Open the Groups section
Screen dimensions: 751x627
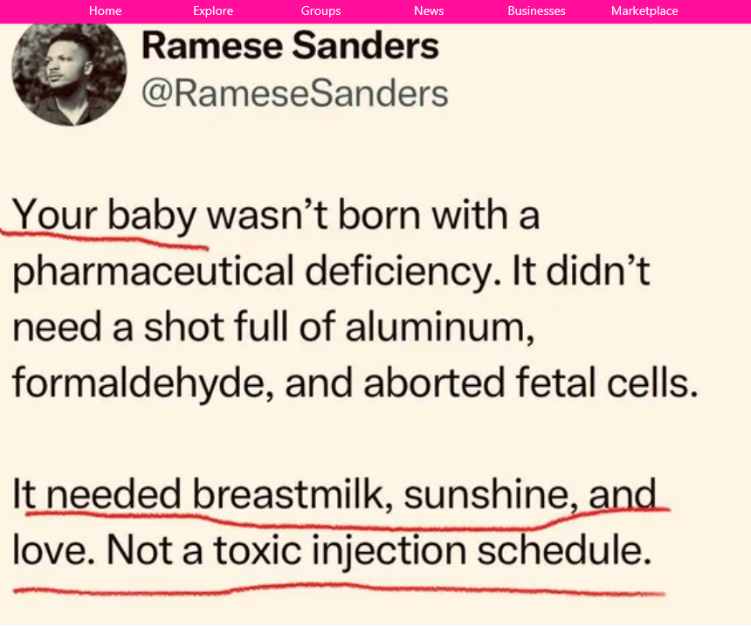[320, 10]
